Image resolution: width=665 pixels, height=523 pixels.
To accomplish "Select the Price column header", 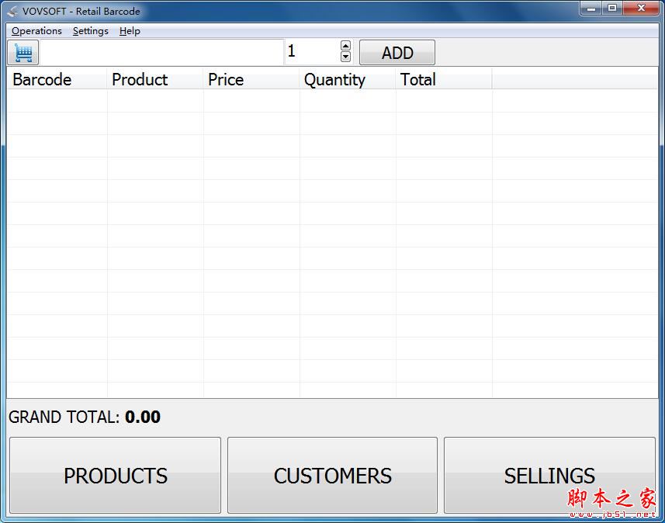I will (225, 79).
